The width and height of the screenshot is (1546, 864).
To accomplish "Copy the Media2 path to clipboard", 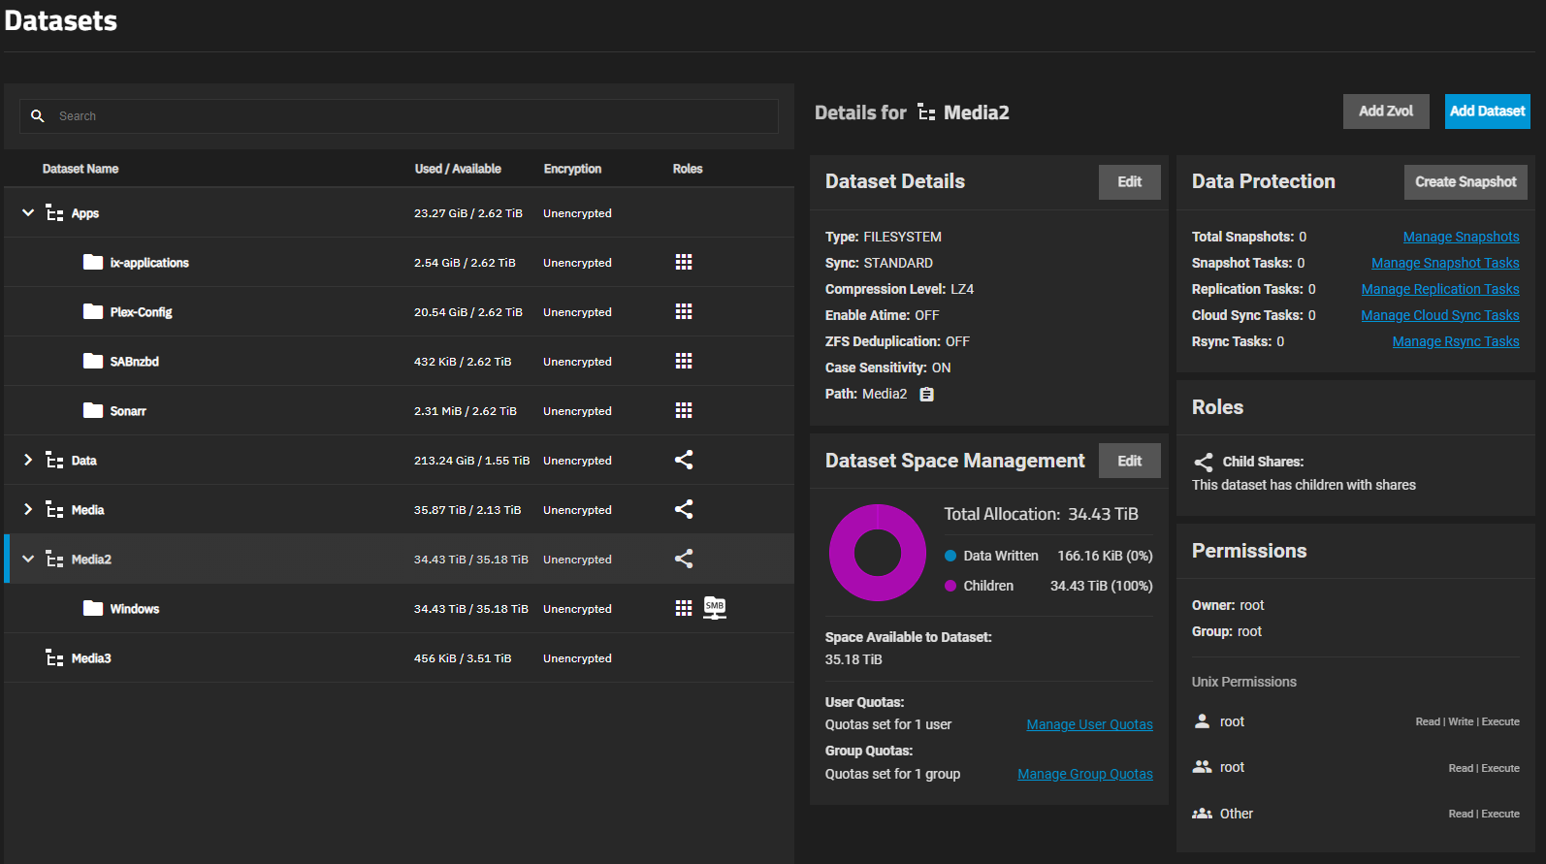I will [926, 394].
